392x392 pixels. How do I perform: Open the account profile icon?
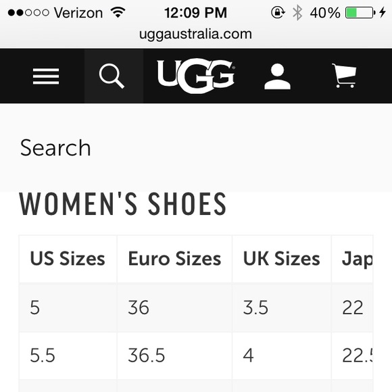point(278,76)
